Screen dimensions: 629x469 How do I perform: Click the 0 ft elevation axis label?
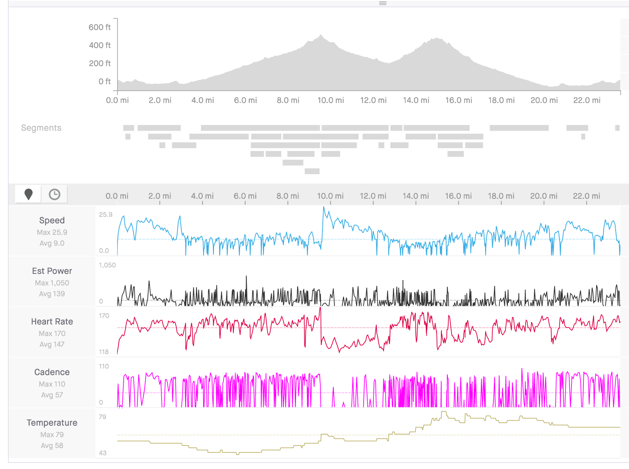105,82
